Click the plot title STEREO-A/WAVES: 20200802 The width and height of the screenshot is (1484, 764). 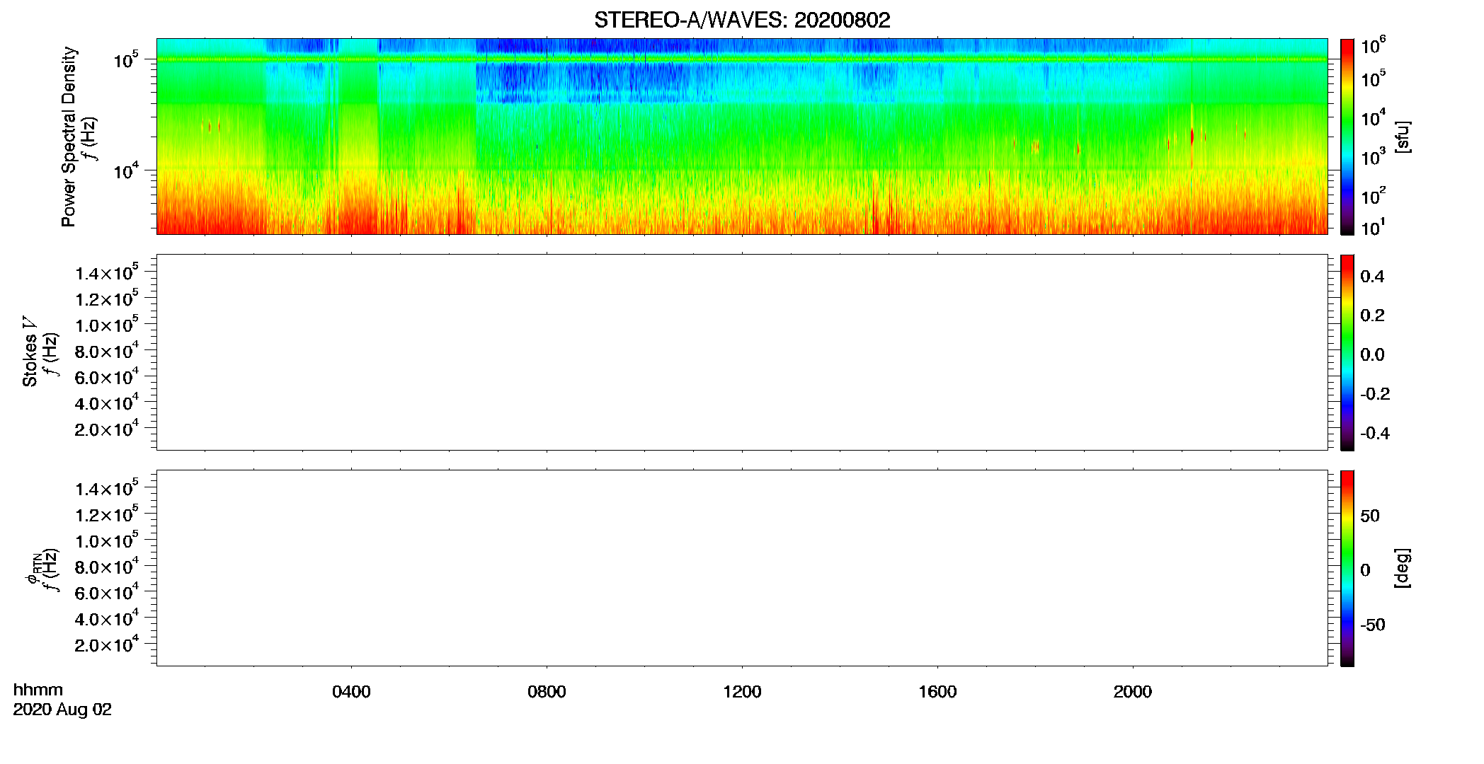tap(742, 20)
